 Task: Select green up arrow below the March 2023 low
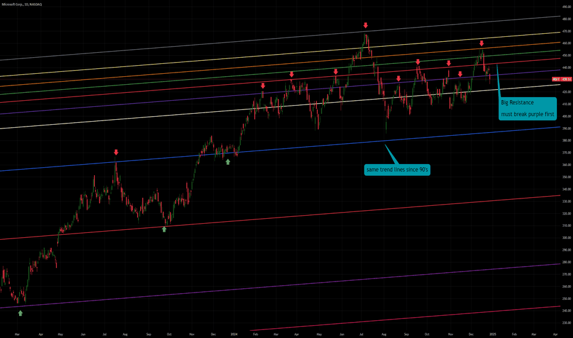pos(20,313)
